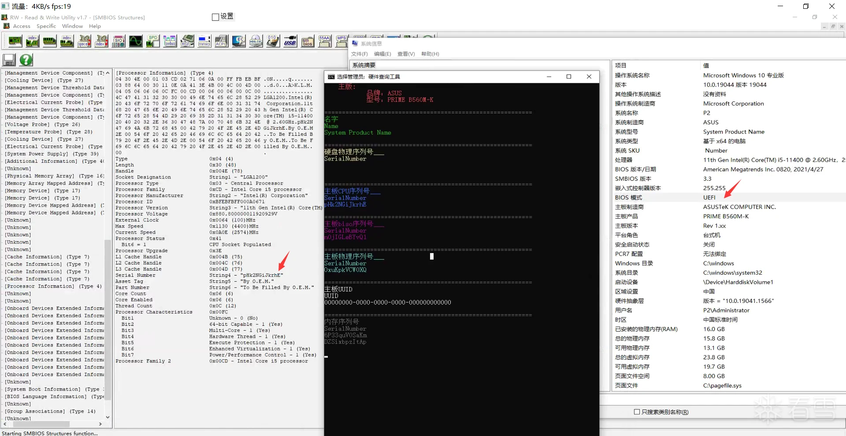This screenshot has width=846, height=436.
Task: Click the PRIME B560M-K text in console
Action: point(410,100)
